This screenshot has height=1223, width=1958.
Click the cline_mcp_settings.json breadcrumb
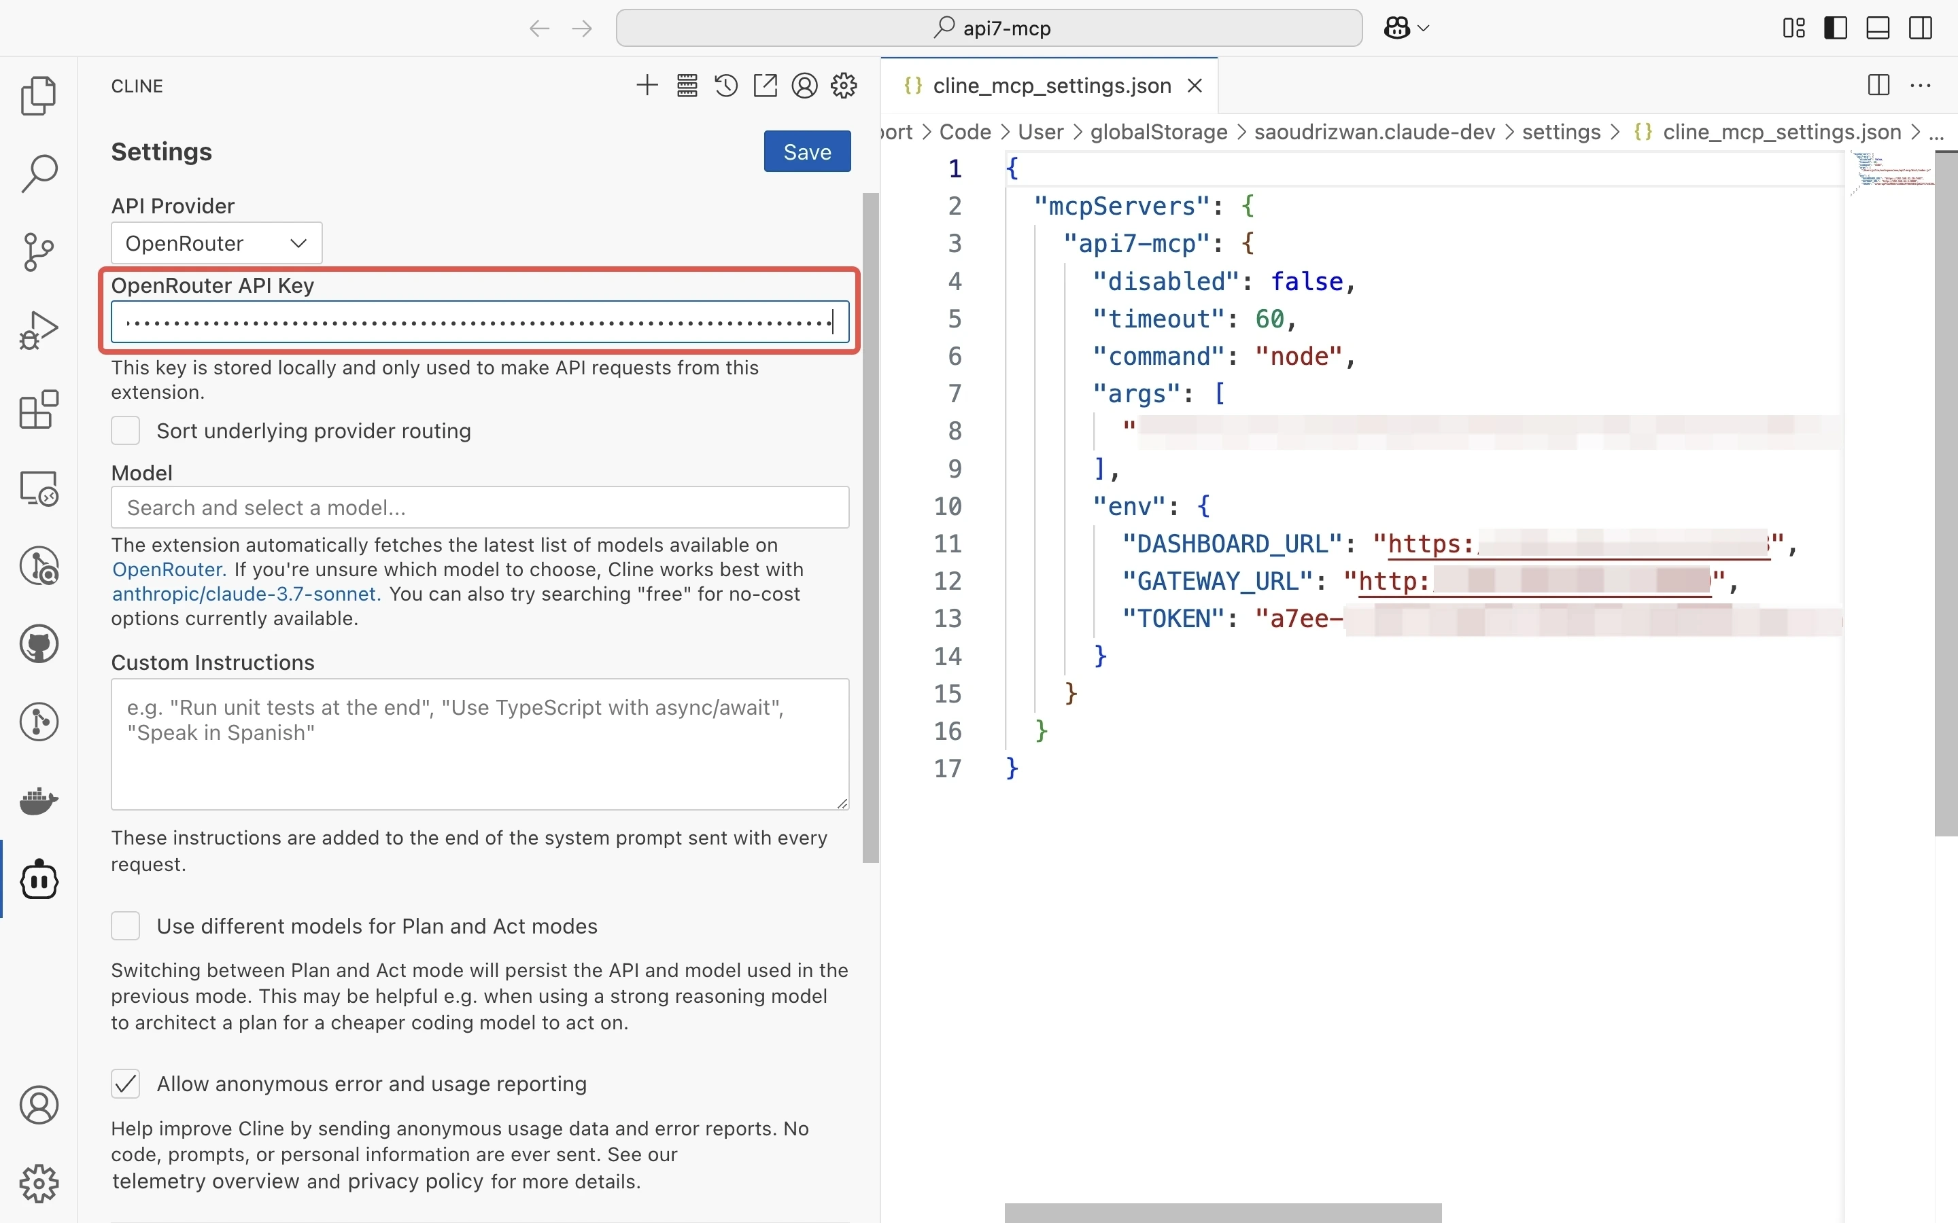point(1768,132)
